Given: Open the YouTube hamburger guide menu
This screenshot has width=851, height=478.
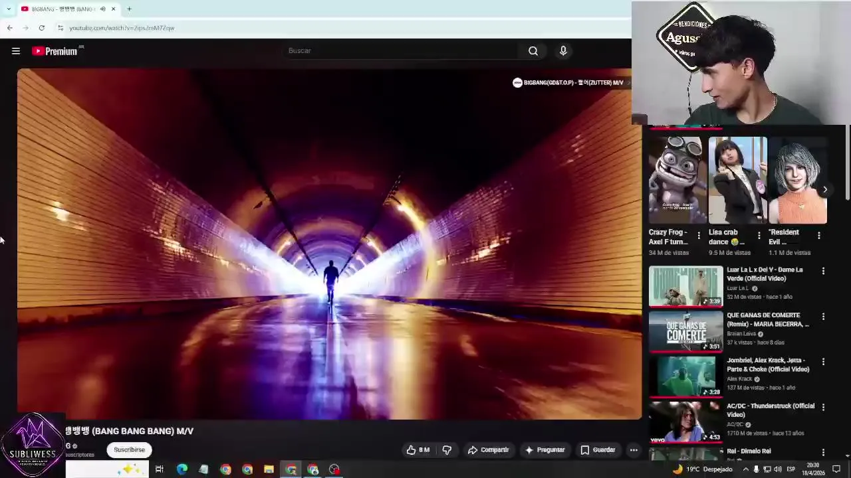Looking at the screenshot, I should (x=16, y=50).
